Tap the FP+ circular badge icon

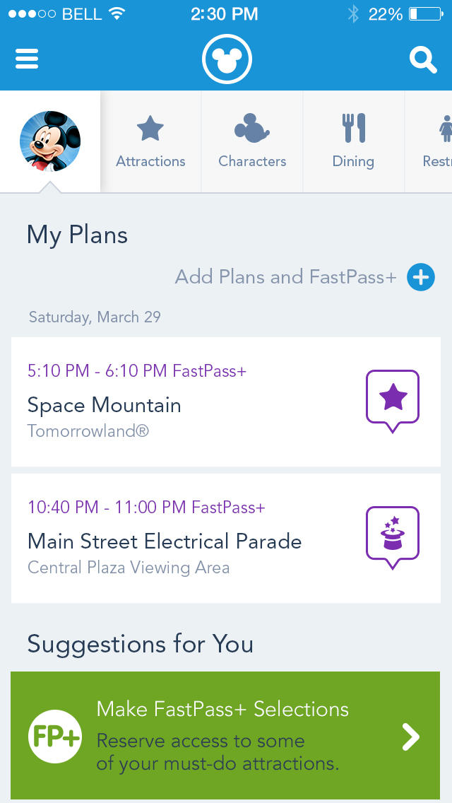pyautogui.click(x=55, y=737)
